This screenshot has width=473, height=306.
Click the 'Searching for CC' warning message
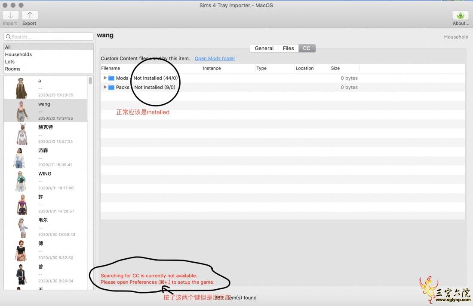point(149,276)
